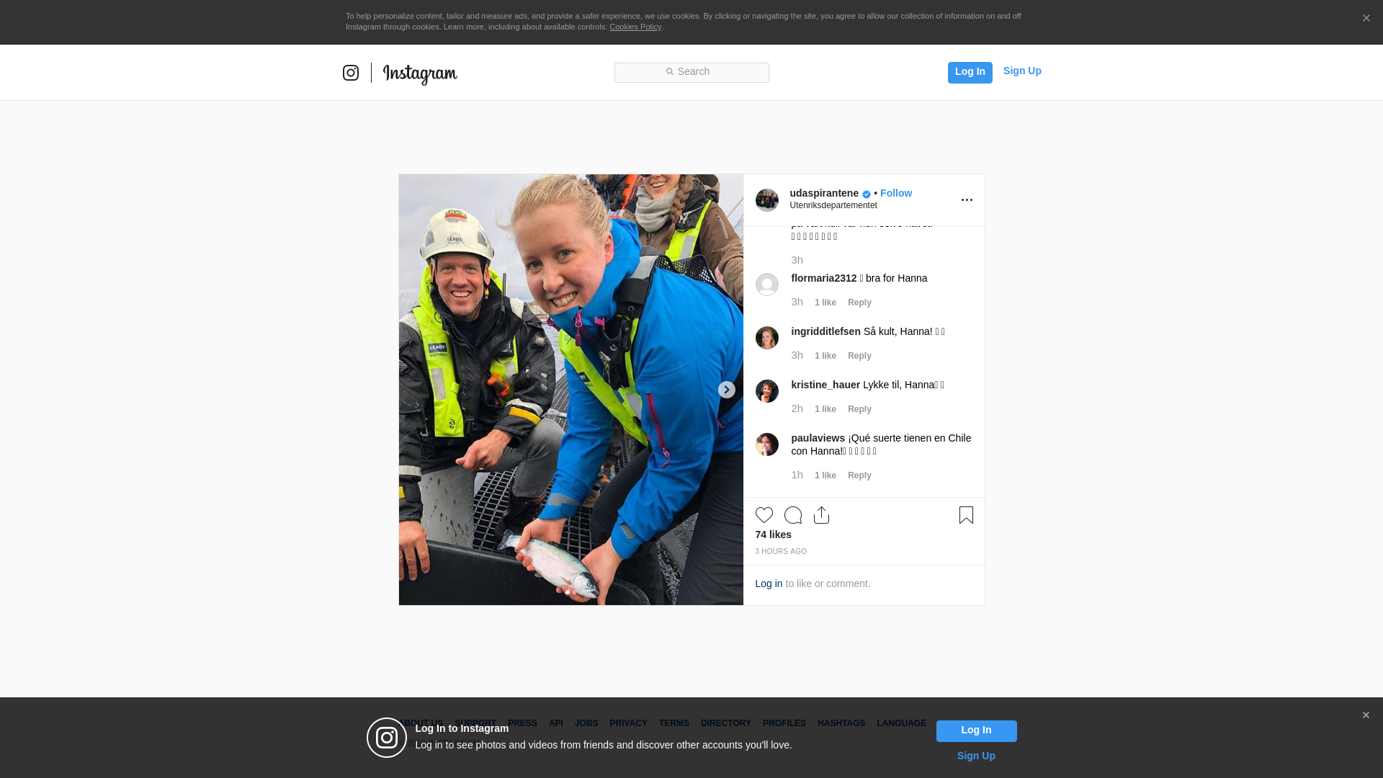This screenshot has width=1383, height=778.
Task: Open HASHTAGS footer menu item
Action: coord(841,723)
